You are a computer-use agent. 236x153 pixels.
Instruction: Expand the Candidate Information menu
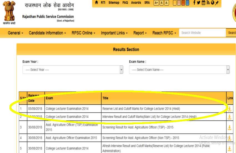click(47, 33)
